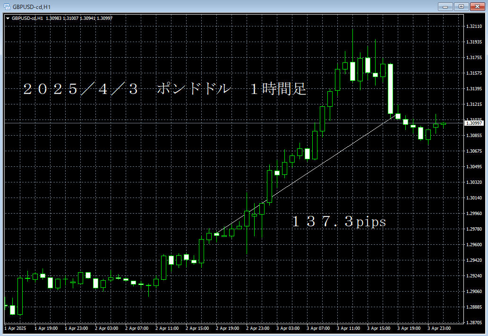Viewport: 488px width, 336px height.
Task: Select the 137.3pips text label
Action: [x=339, y=222]
